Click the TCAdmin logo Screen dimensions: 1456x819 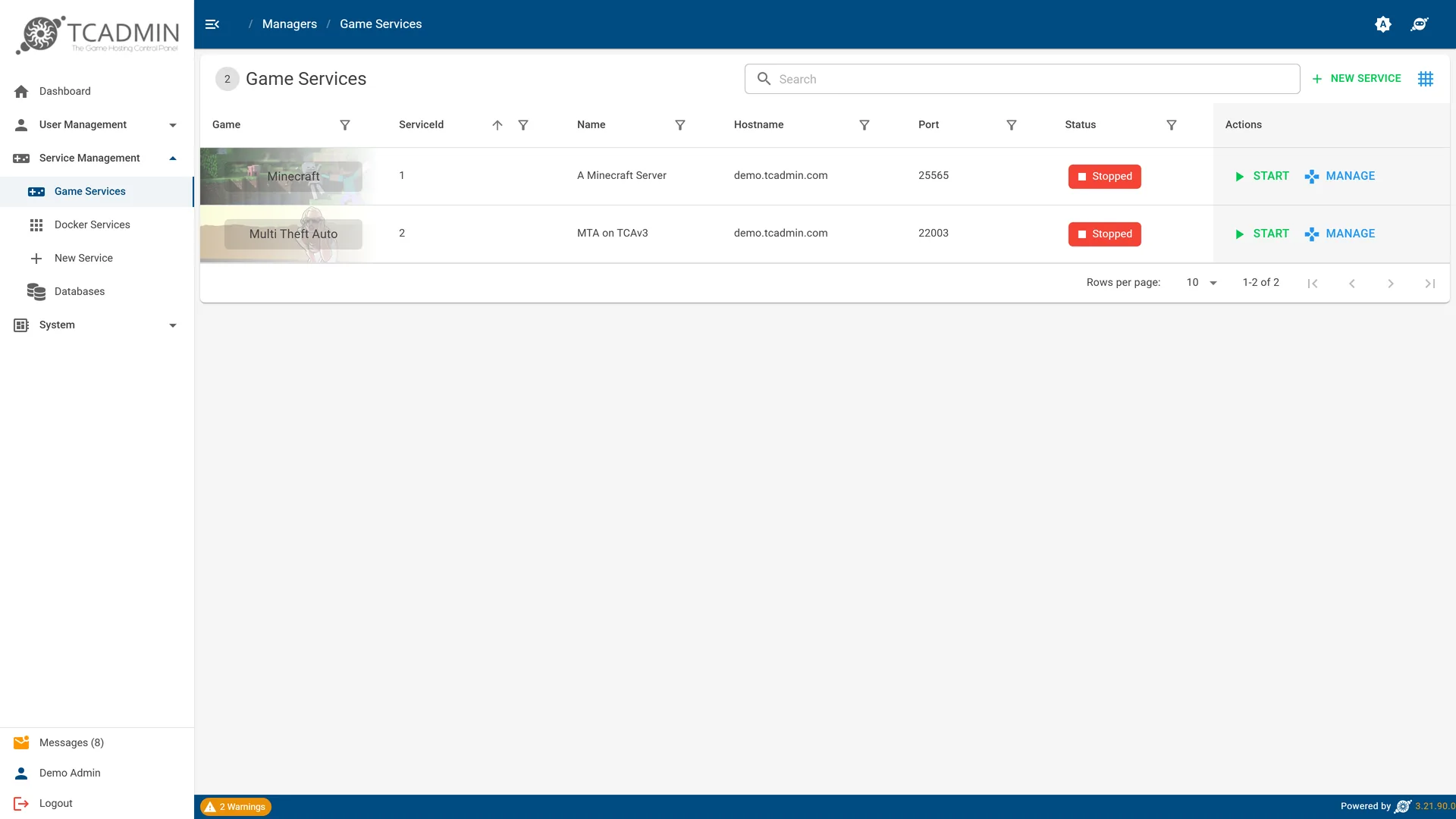click(x=97, y=35)
